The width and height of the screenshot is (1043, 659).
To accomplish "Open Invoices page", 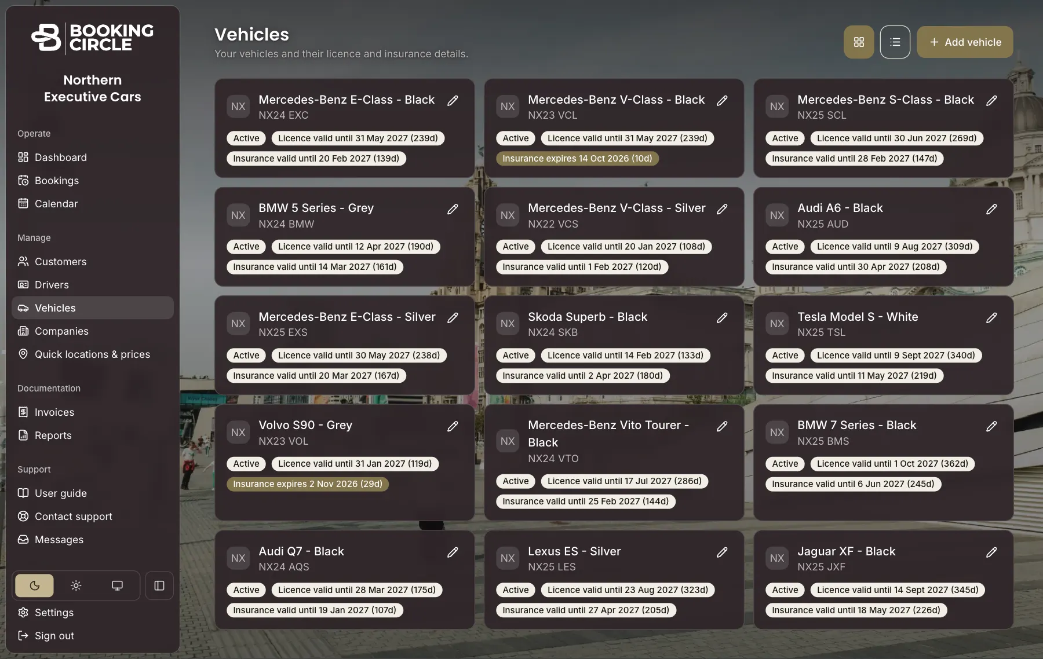I will tap(93, 412).
